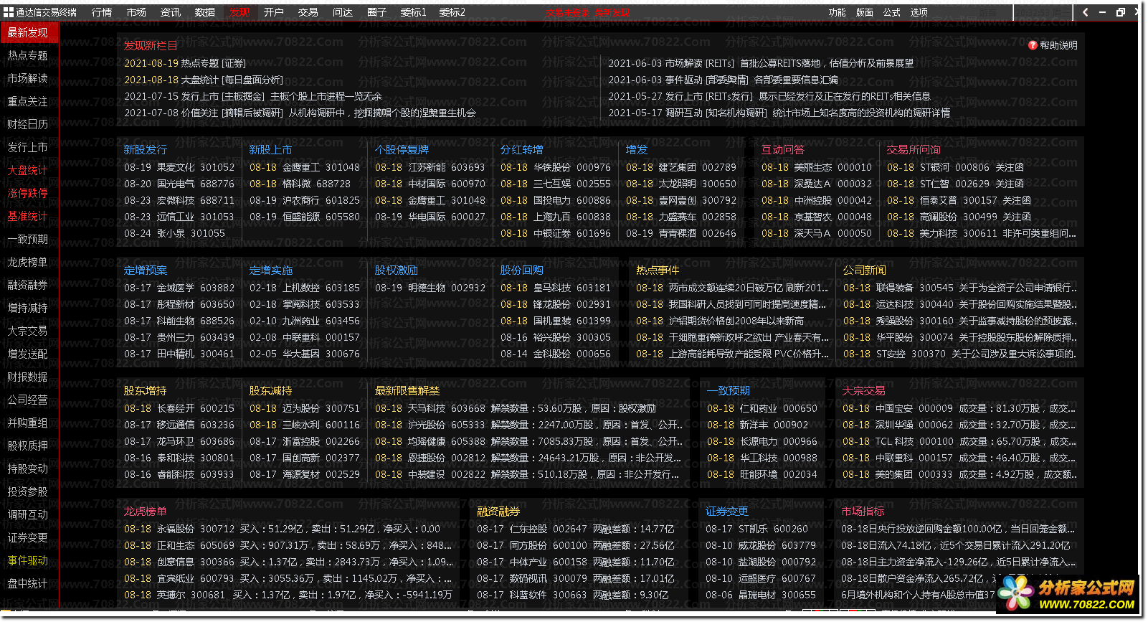Open the 市场 menu
The width and height of the screenshot is (1148, 622).
pos(136,12)
